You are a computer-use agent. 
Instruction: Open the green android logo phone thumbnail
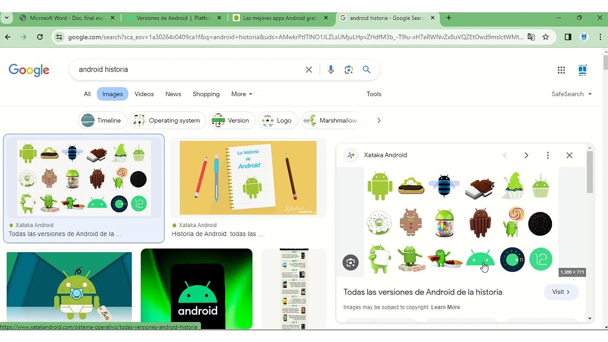197,288
